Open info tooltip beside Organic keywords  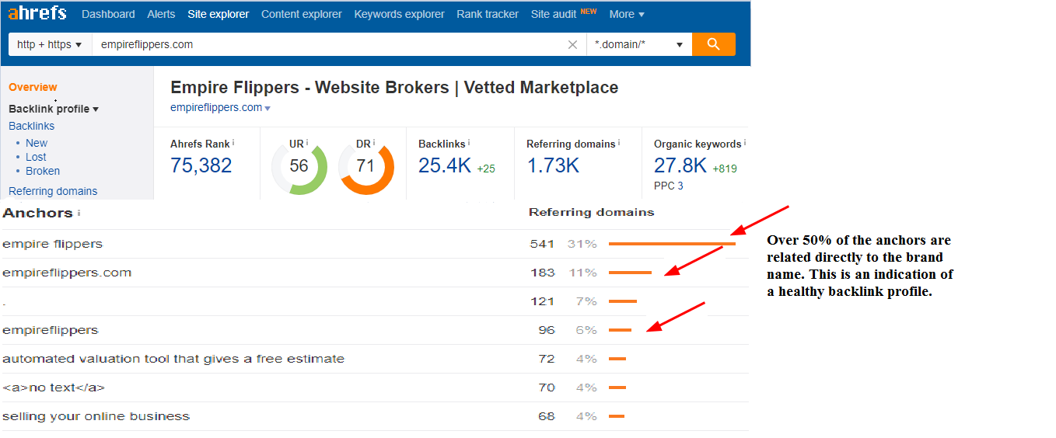click(x=745, y=143)
